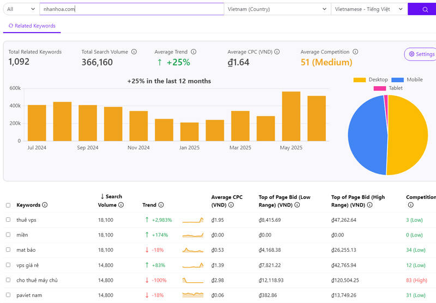Open info icon beside Average CPC (VND) summary

[277, 52]
